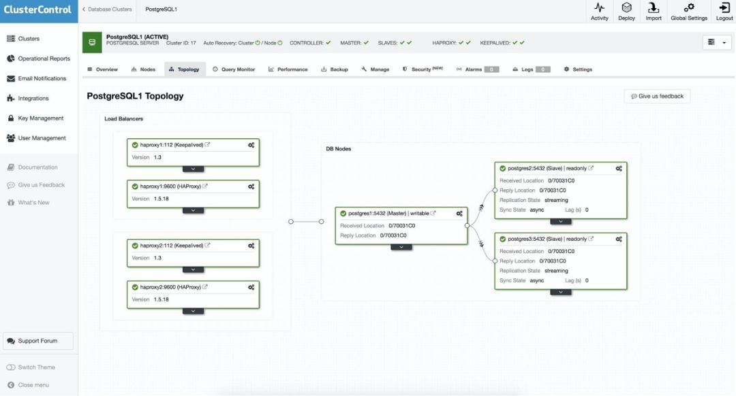Open external link icon for postgres2 Slave

[x=591, y=168]
